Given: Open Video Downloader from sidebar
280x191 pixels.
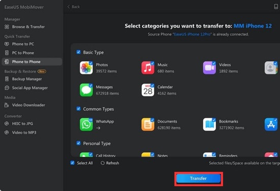Looking at the screenshot, I should pyautogui.click(x=32, y=105).
